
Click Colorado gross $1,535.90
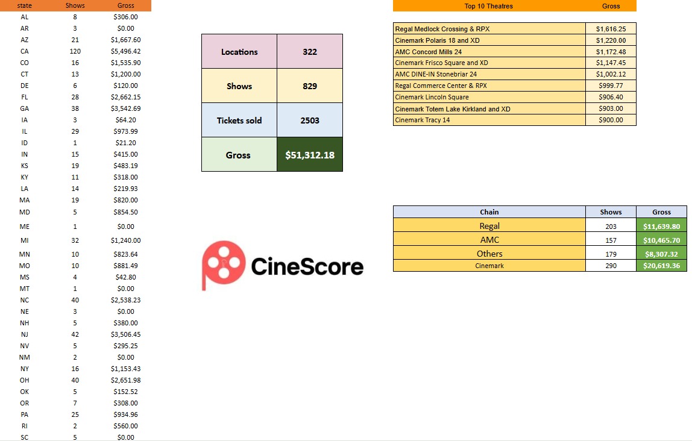click(x=126, y=63)
